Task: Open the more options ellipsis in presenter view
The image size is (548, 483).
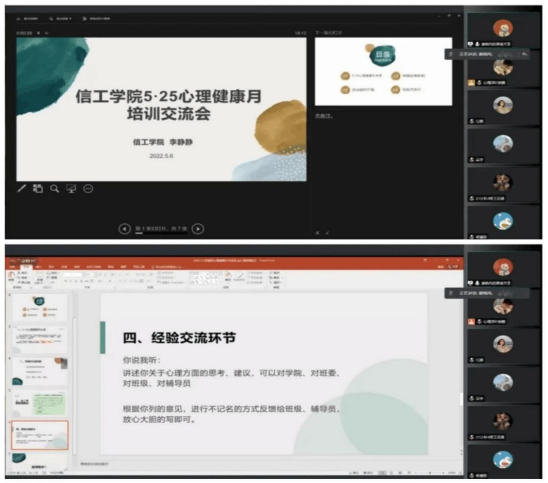Action: click(88, 189)
